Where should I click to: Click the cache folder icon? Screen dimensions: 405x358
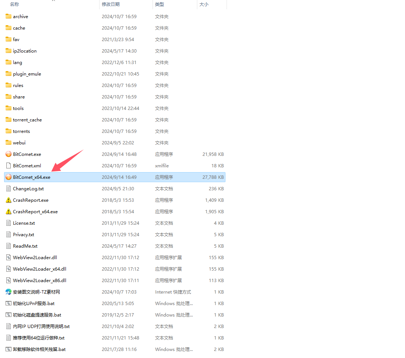pos(8,28)
